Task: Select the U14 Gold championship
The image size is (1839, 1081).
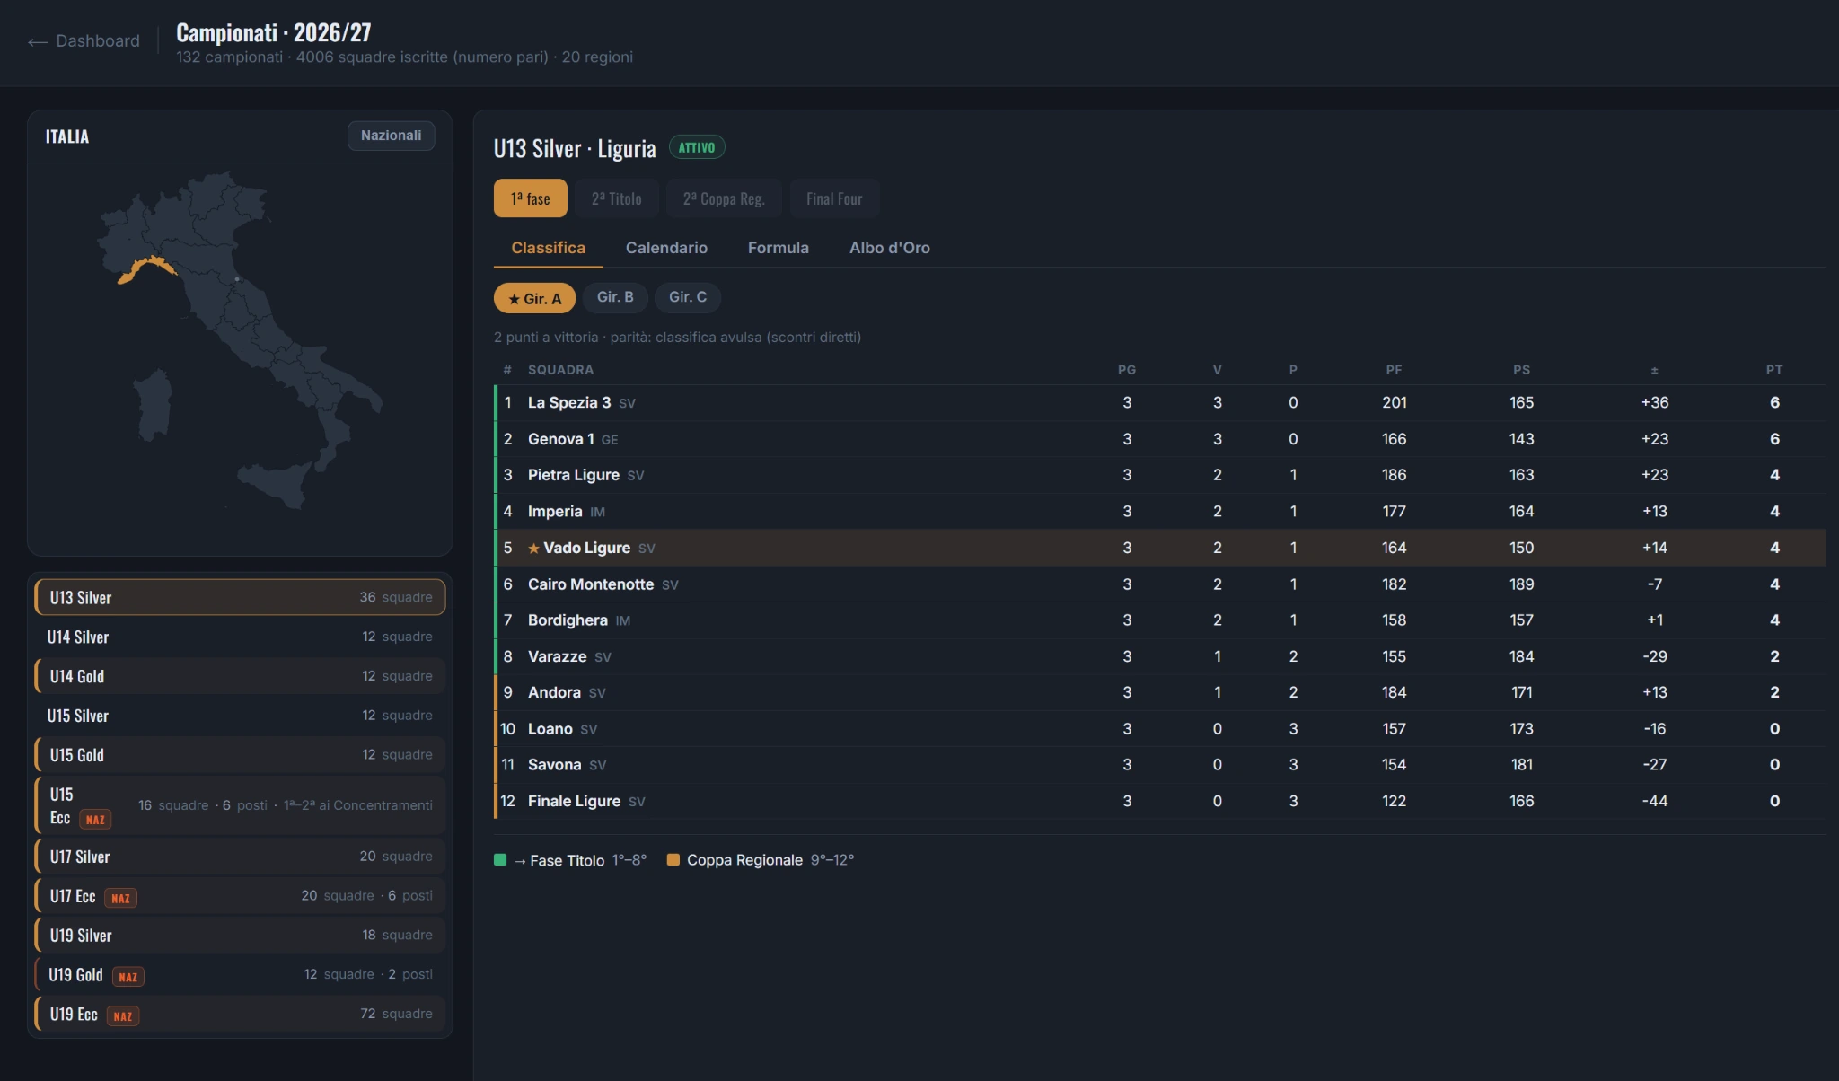Action: [240, 676]
